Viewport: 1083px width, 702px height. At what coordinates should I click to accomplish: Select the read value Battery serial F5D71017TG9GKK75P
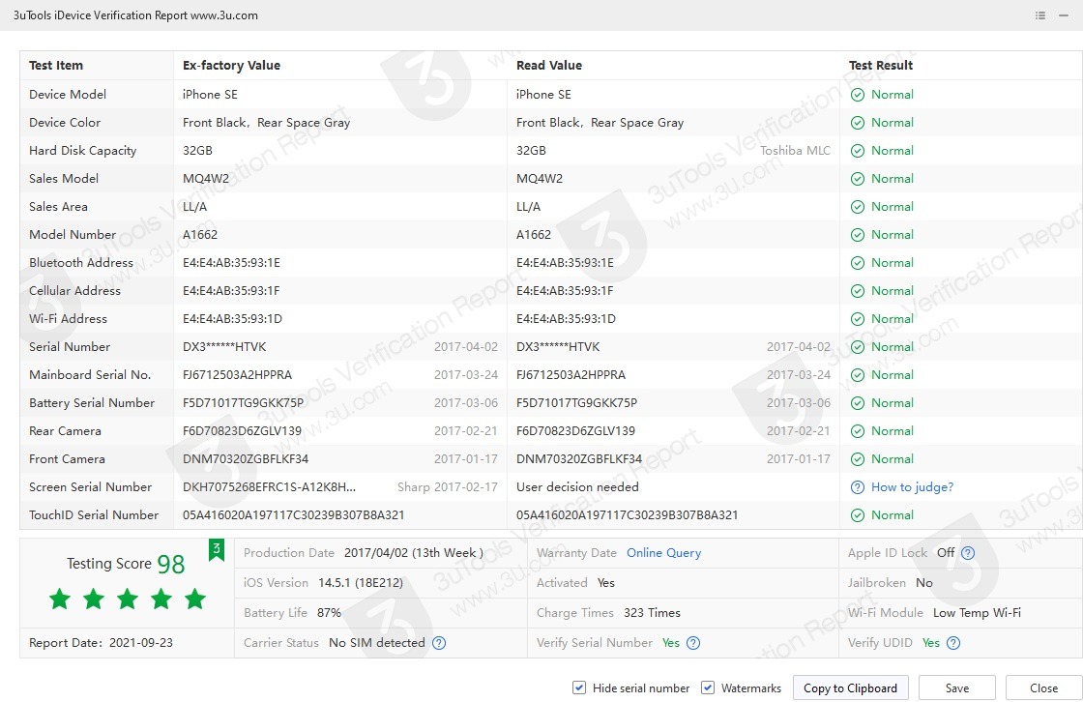pyautogui.click(x=576, y=403)
